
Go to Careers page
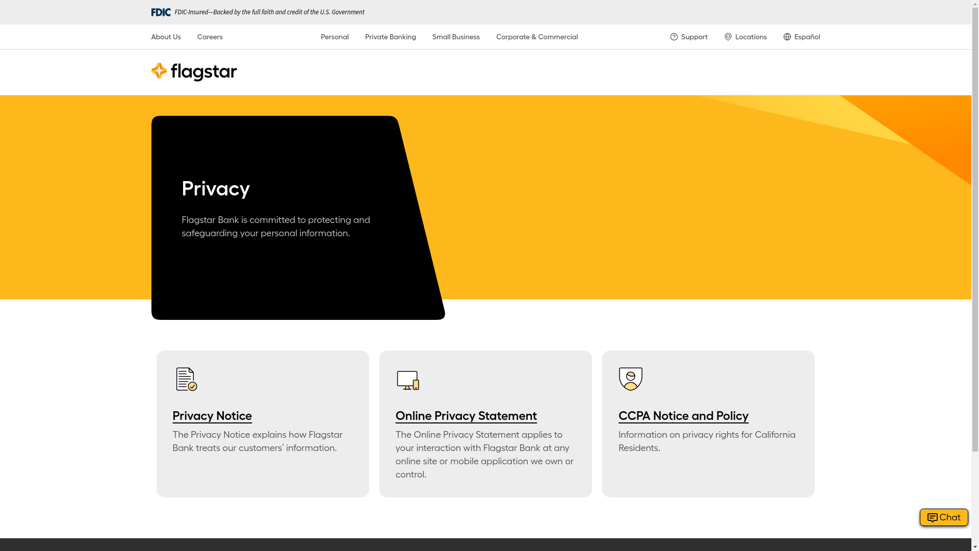coord(210,37)
